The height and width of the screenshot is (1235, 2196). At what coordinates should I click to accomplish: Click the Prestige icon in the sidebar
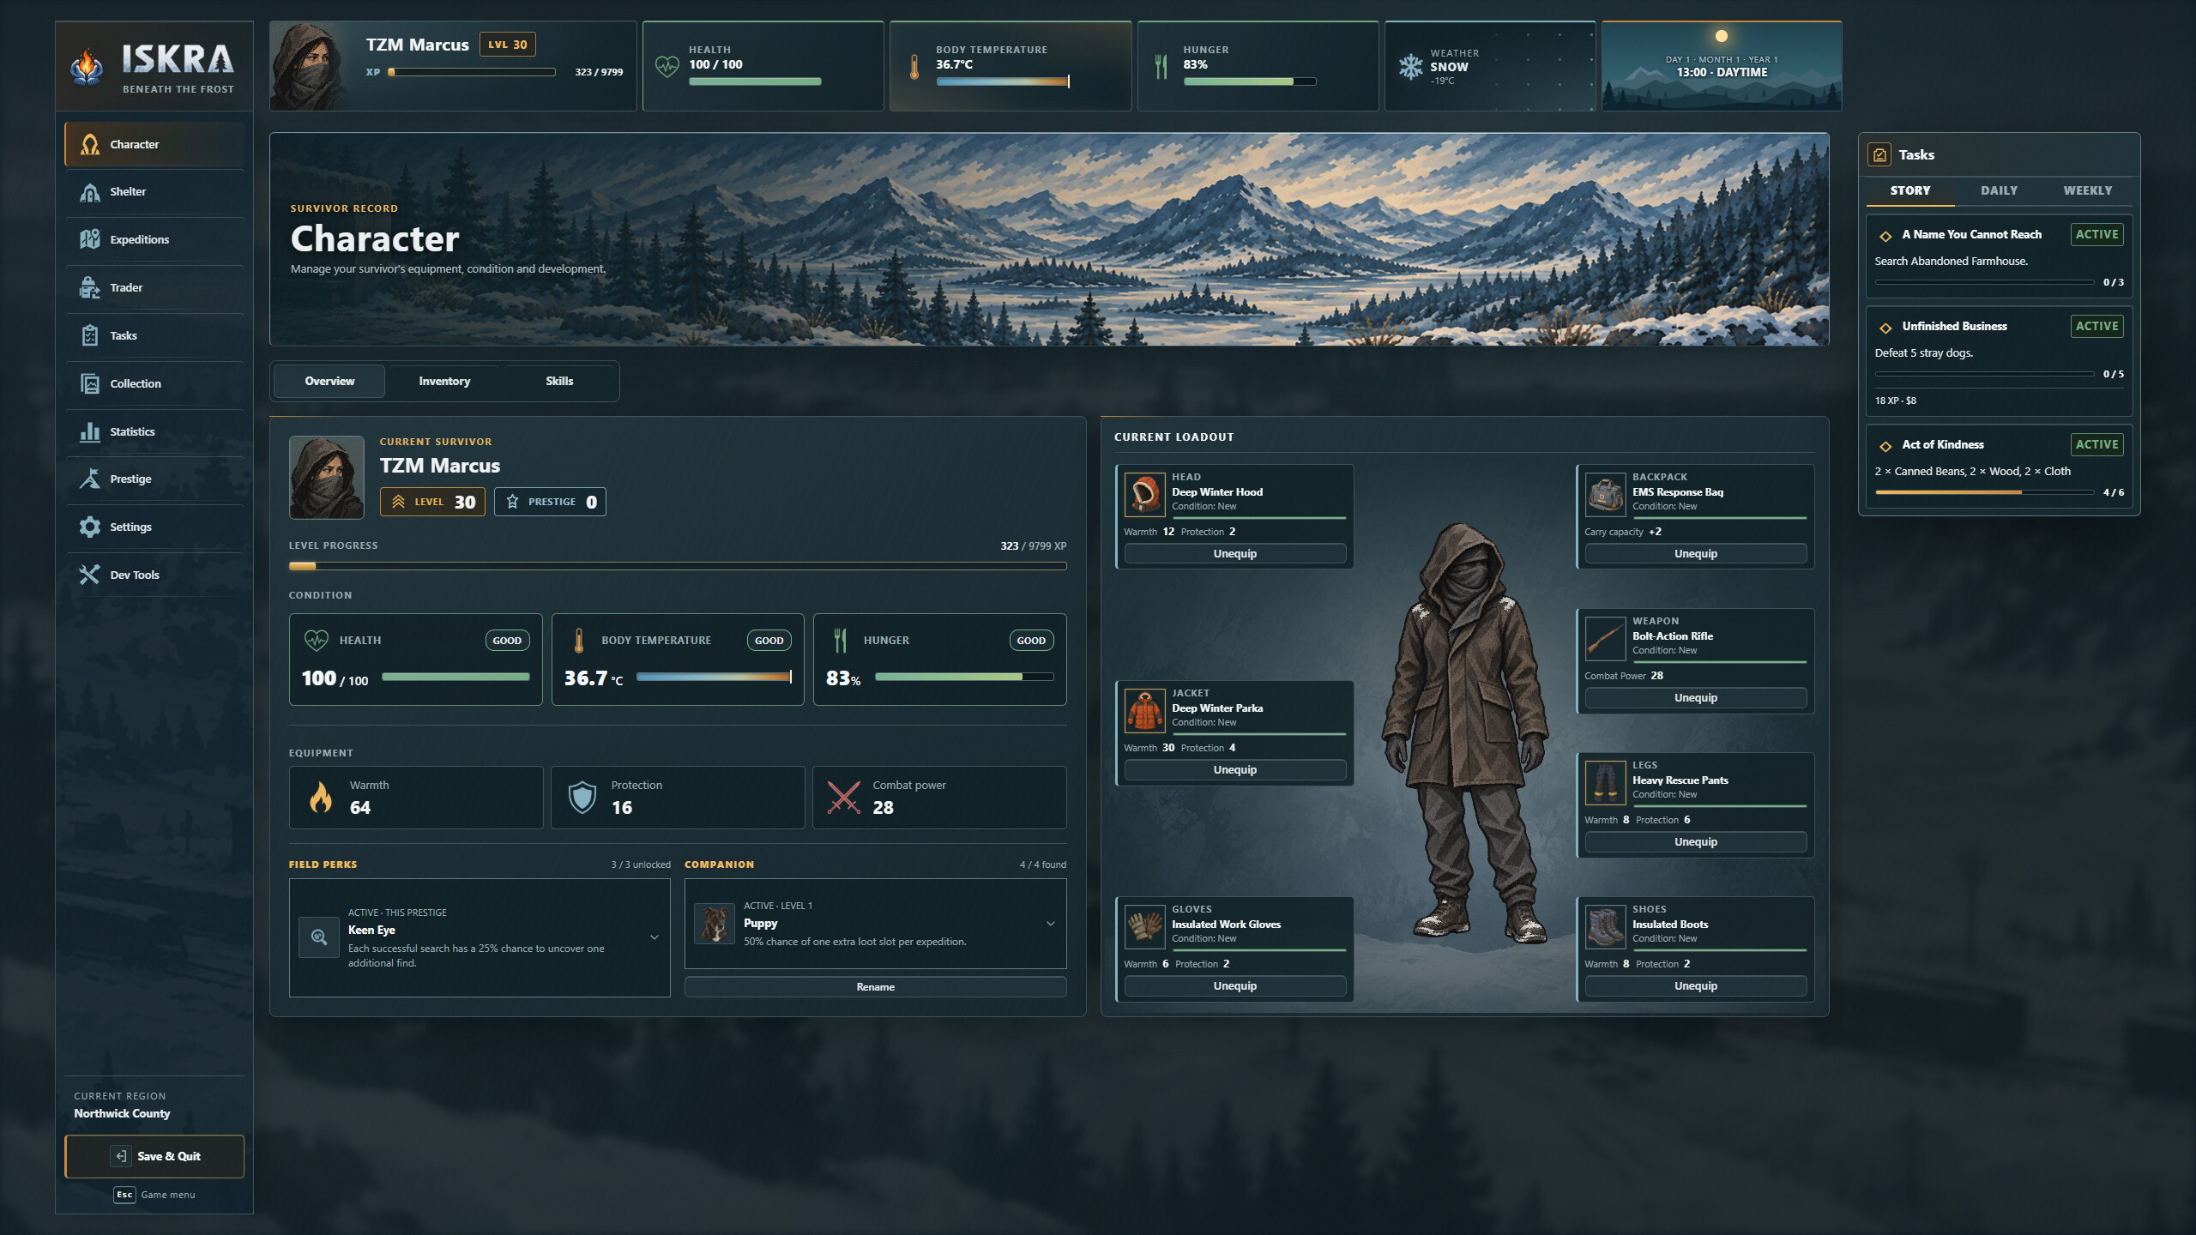(89, 479)
